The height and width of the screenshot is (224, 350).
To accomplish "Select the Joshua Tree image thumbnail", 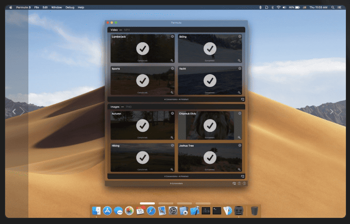I will pyautogui.click(x=210, y=158).
